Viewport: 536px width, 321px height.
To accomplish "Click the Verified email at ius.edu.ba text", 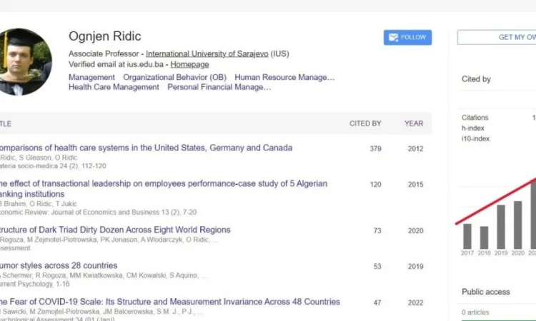I will point(116,64).
